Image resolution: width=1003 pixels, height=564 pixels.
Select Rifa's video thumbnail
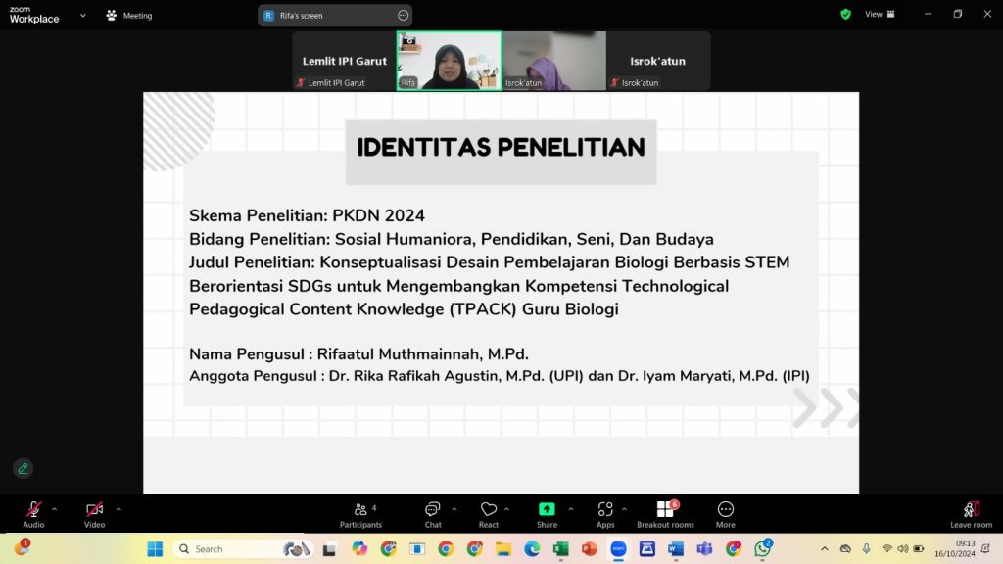(449, 61)
